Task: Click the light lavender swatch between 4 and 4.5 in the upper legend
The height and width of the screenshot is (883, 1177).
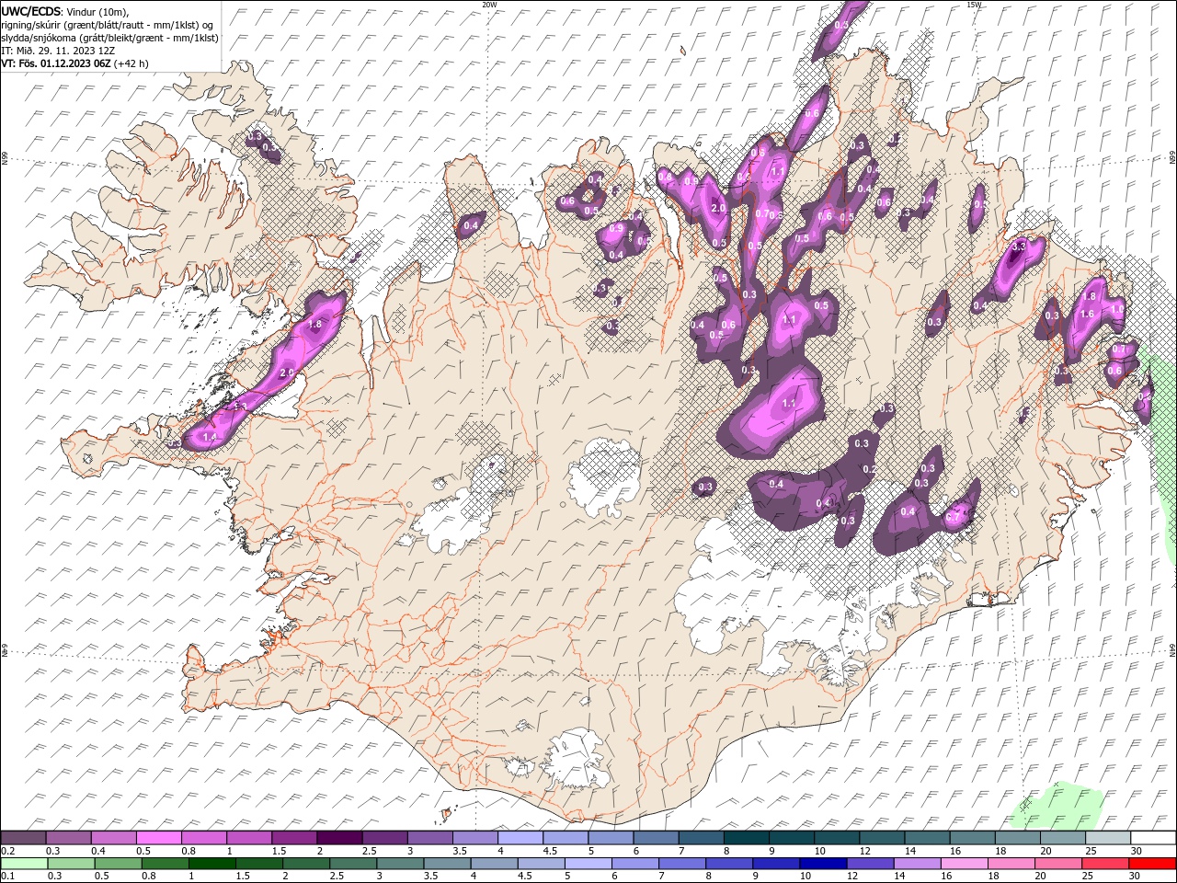Action: pyautogui.click(x=520, y=838)
